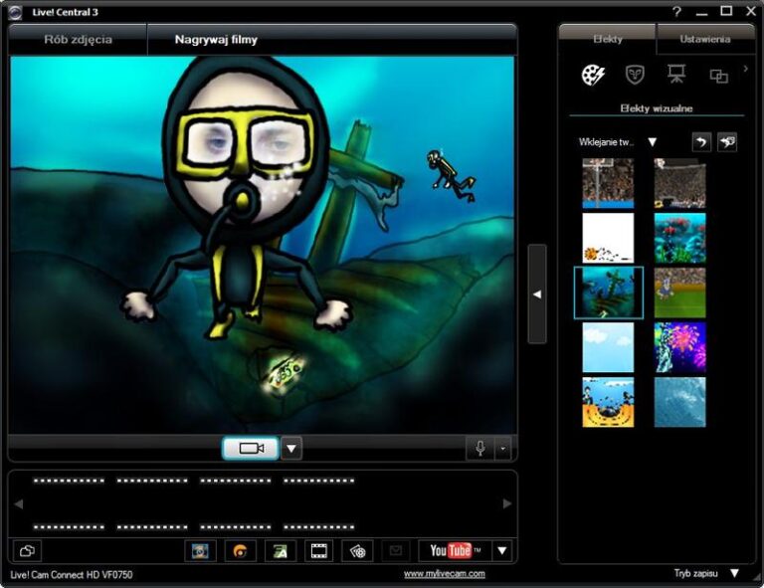Choose the purple fireworks effect thumbnail
The height and width of the screenshot is (588, 764).
tap(680, 347)
